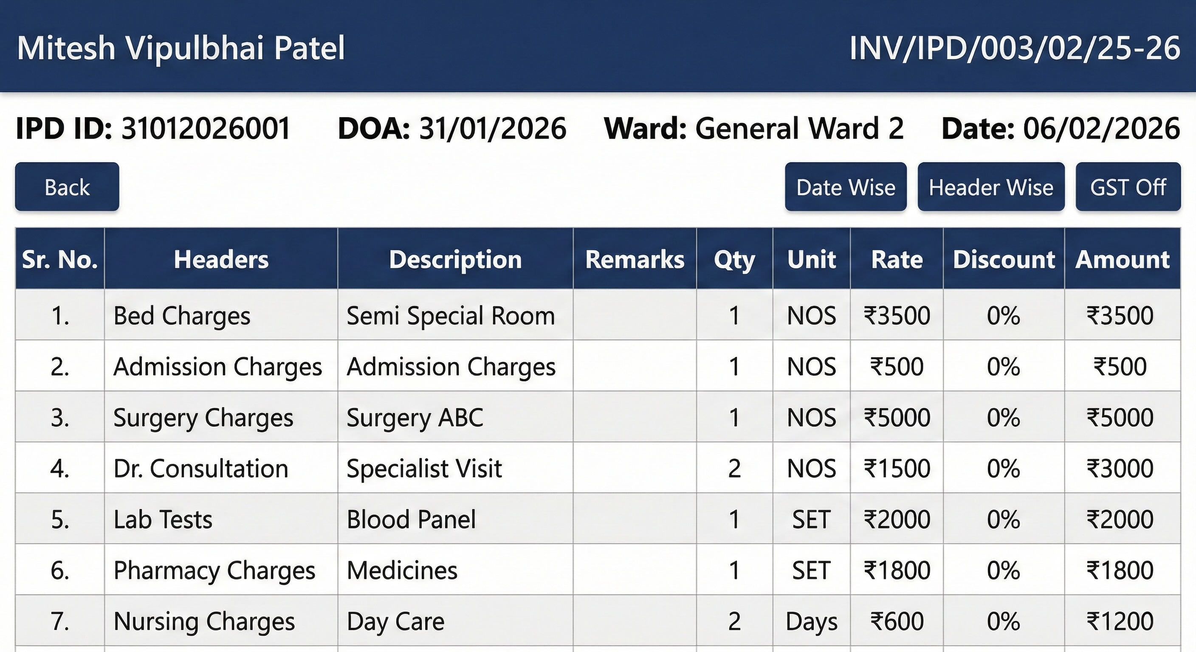
Task: Select the Surgery Charges row header
Action: [203, 417]
